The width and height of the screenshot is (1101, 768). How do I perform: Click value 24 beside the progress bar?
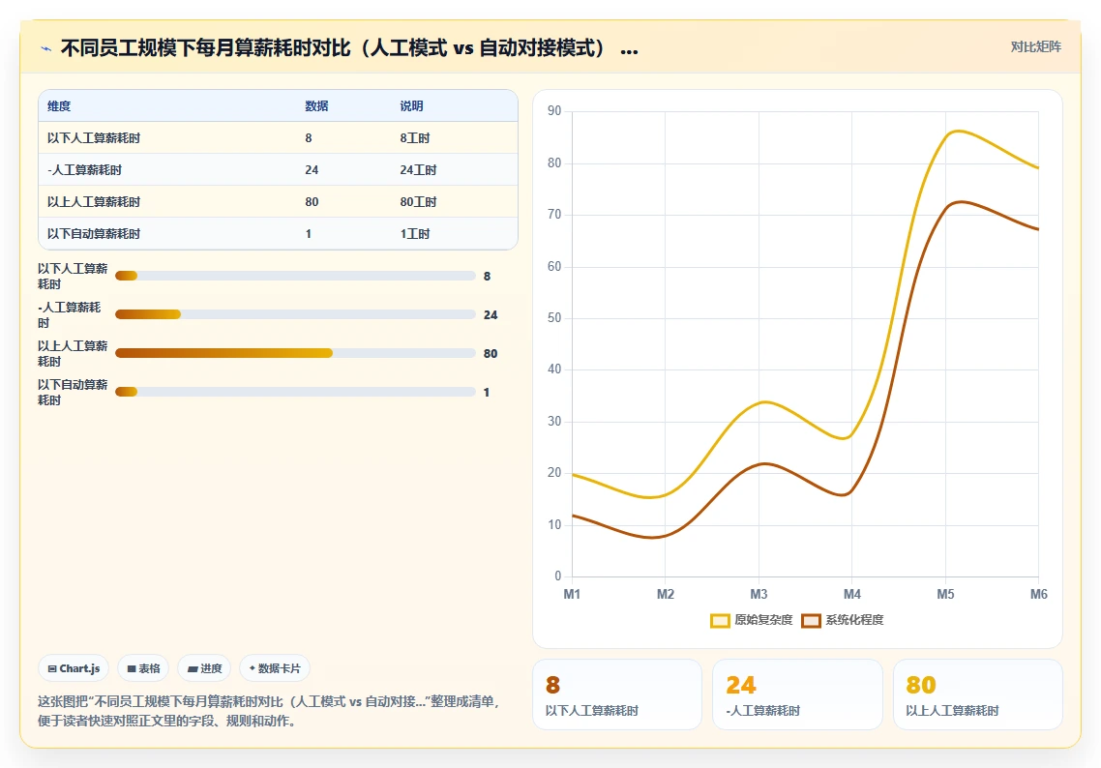click(x=491, y=315)
